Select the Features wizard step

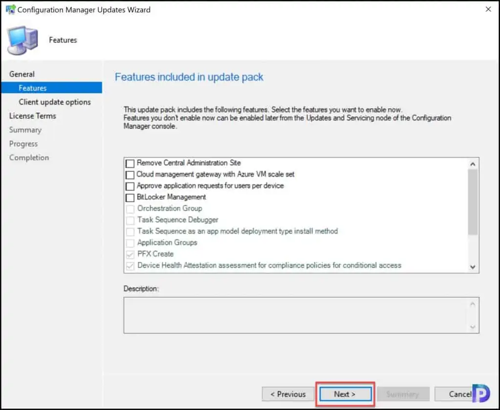52,88
